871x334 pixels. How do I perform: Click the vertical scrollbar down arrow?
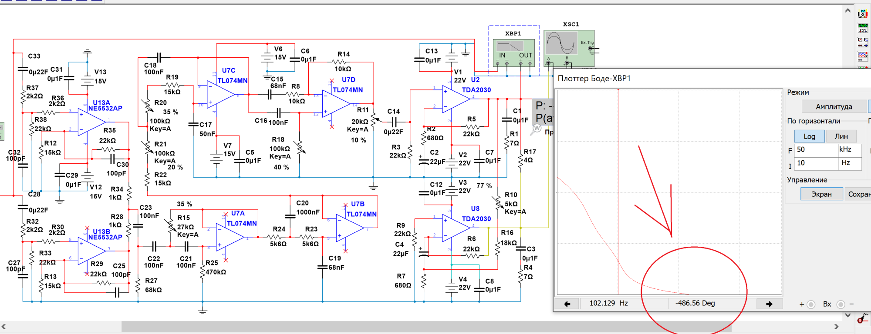coord(847,315)
